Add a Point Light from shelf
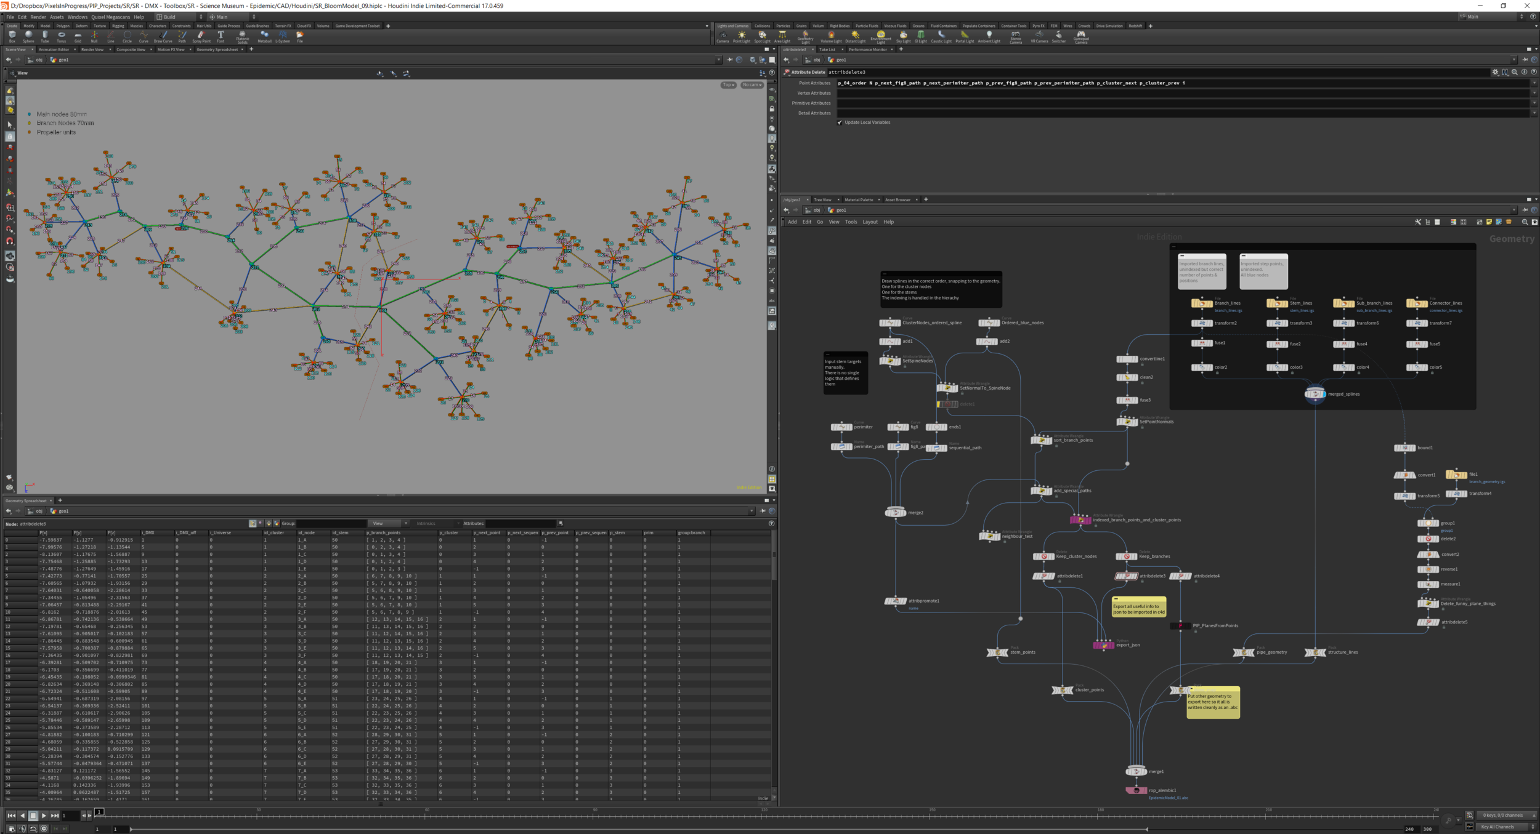1540x834 pixels. coord(742,36)
